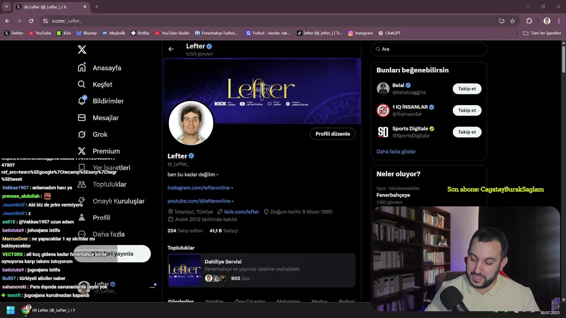Screen dimensions: 566x318
Task: Open account switcher three dots menu
Action: point(152,287)
